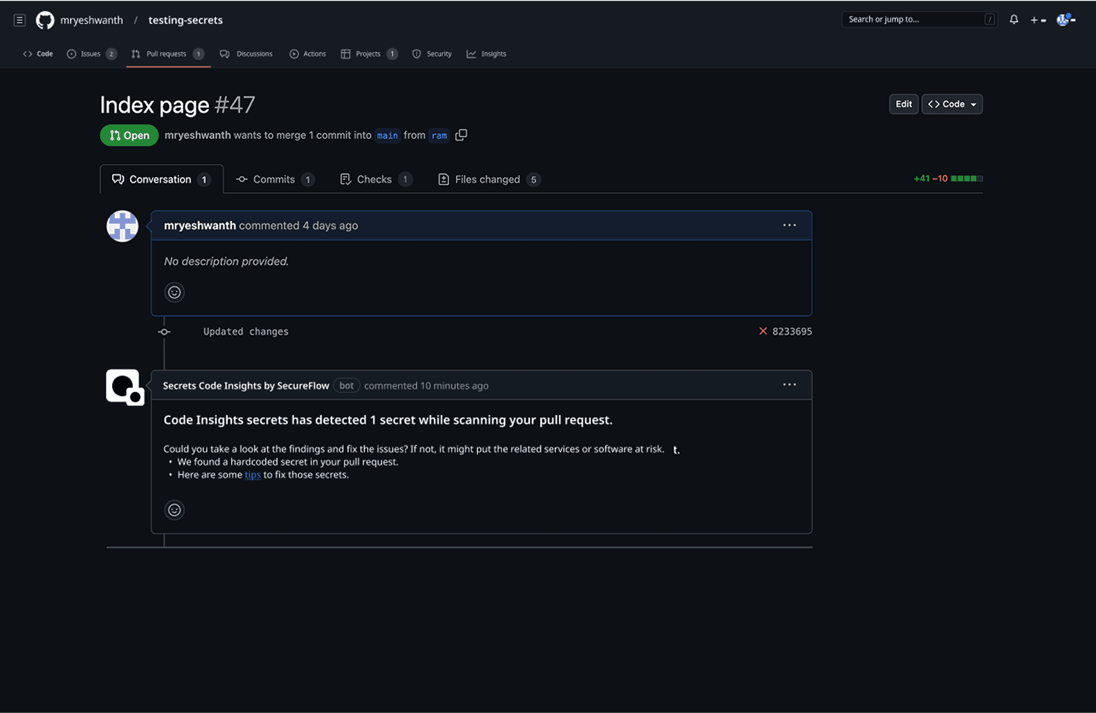
Task: Open the plus create-new menu
Action: click(1038, 20)
